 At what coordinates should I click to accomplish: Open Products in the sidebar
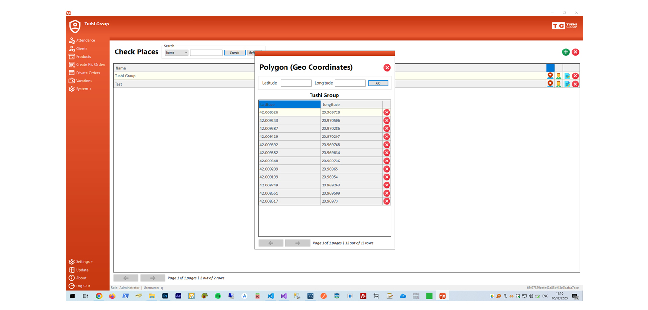pyautogui.click(x=79, y=57)
